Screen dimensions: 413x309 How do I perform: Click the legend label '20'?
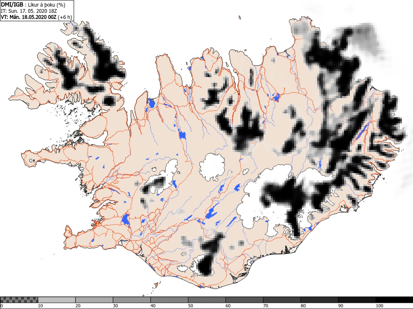coord(78,306)
